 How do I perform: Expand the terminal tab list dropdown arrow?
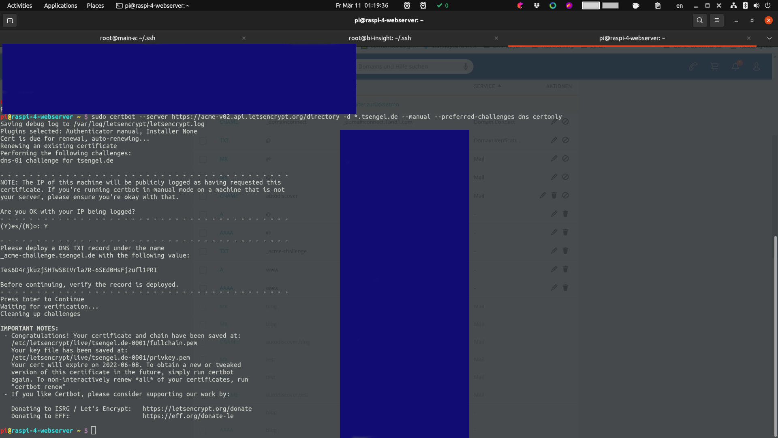tap(769, 38)
